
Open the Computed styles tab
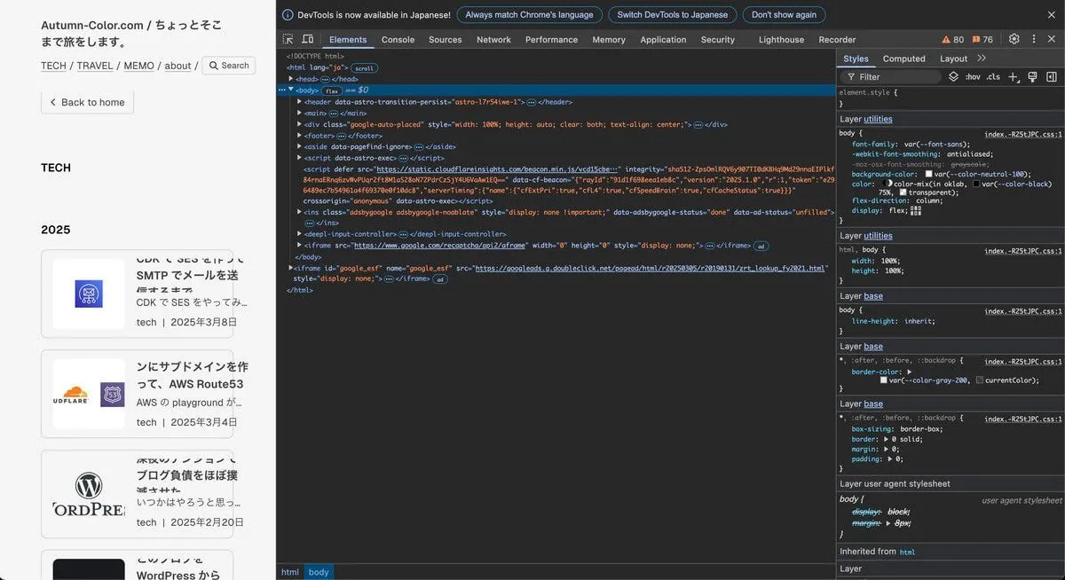[x=903, y=59]
